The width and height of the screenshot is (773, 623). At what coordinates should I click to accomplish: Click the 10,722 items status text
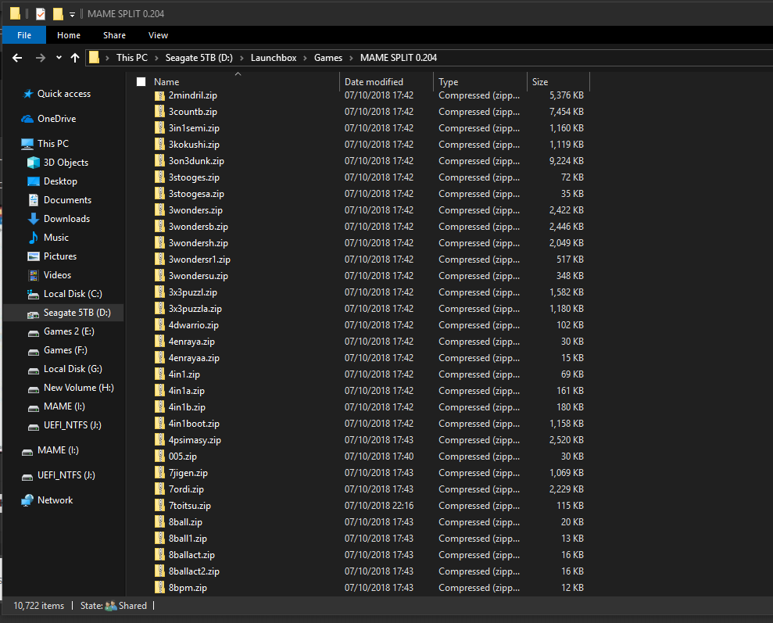pyautogui.click(x=38, y=606)
